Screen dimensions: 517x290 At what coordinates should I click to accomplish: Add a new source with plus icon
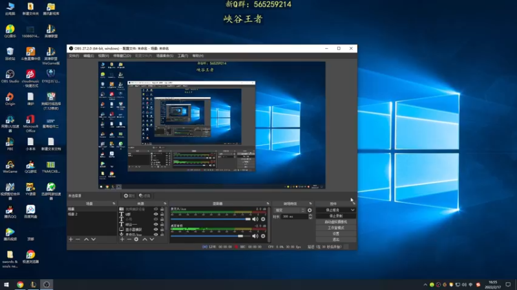pos(122,239)
